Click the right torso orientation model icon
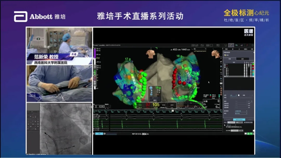 [x=216, y=54]
